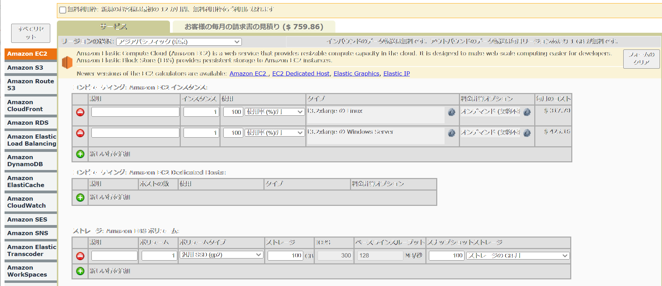Select Amazon CloudWatch in the sidebar

coord(31,202)
